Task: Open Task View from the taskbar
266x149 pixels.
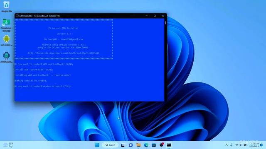Action: (123, 145)
